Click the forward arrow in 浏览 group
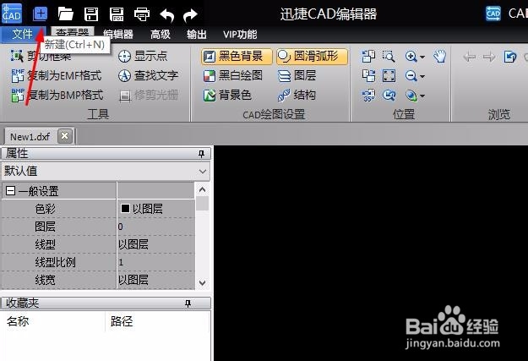Screen dimensions: 528x361 click(489, 57)
